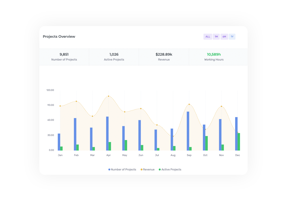Toggle Active Projects legend entry
The height and width of the screenshot is (206, 288).
171,170
